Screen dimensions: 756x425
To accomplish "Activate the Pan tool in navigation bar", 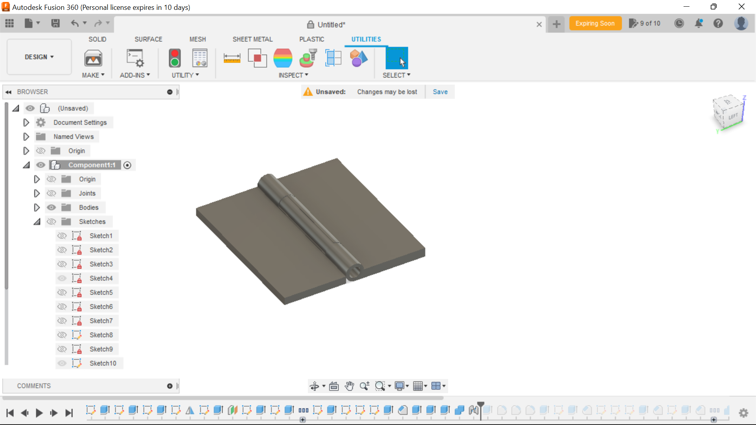I will point(350,386).
